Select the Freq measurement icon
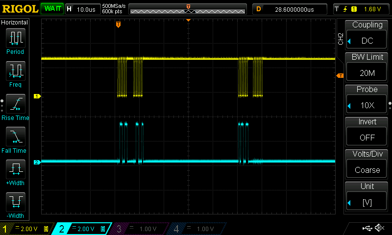Screen dimensions: 392x235 (16, 70)
